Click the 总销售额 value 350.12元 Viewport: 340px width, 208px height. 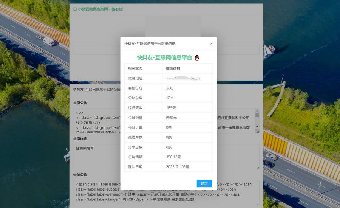pyautogui.click(x=173, y=157)
